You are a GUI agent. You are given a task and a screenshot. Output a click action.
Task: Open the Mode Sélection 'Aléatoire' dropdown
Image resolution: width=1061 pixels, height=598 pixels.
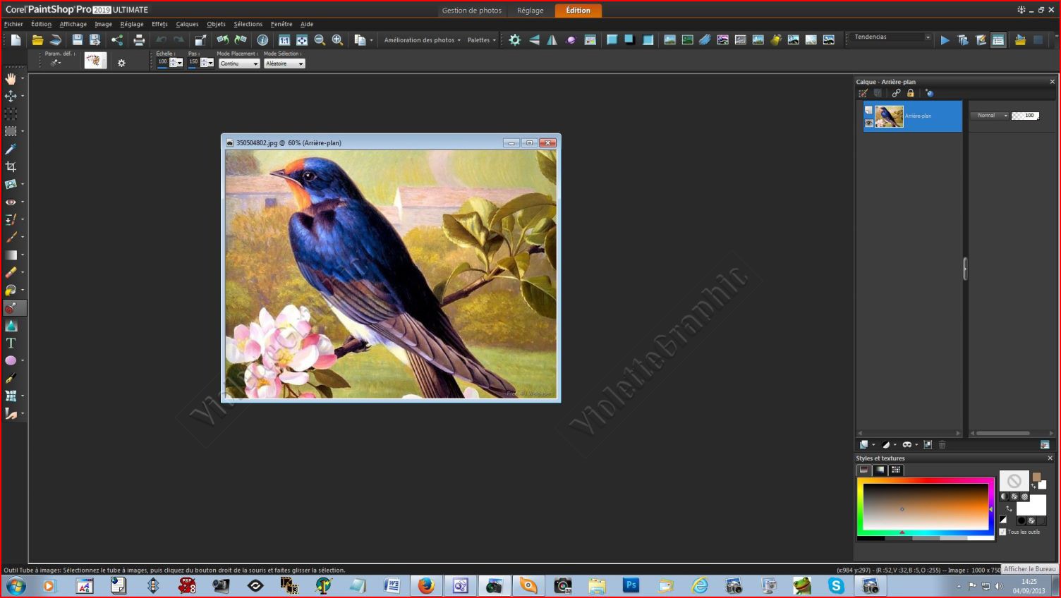point(284,63)
